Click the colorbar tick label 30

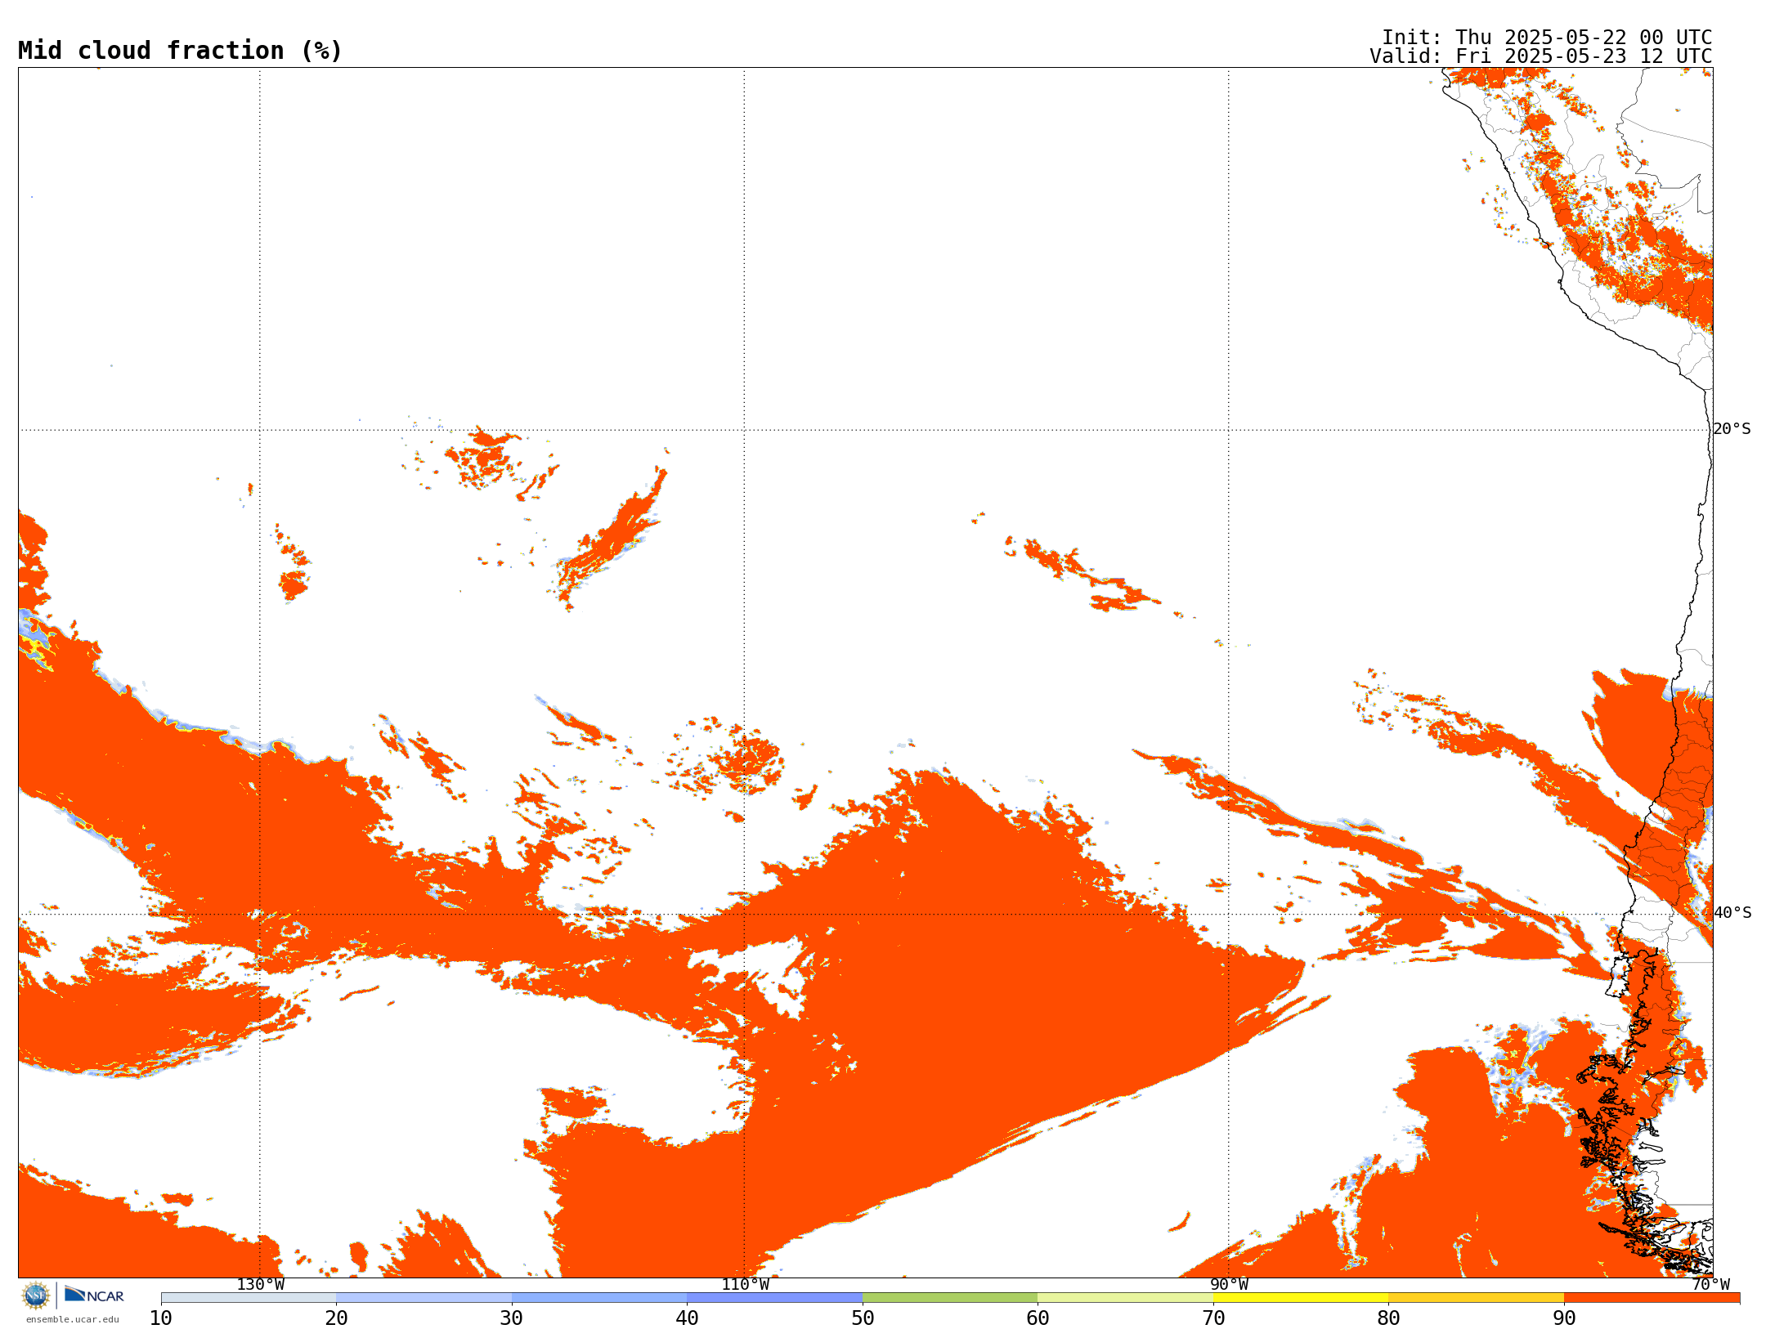pyautogui.click(x=512, y=1318)
